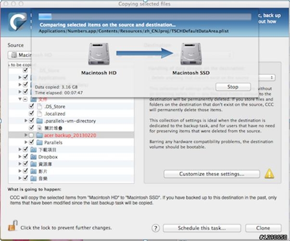
Task: Expand the 影片 folder
Action: [20, 171]
